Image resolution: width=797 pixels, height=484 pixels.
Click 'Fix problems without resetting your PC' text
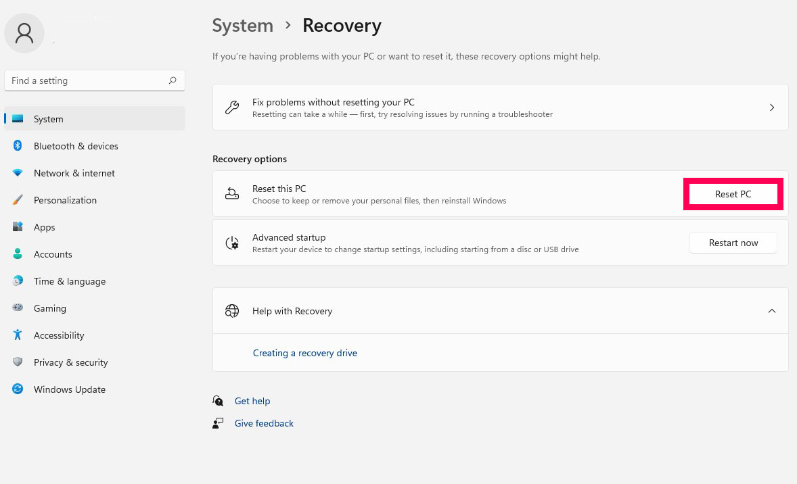[334, 102]
